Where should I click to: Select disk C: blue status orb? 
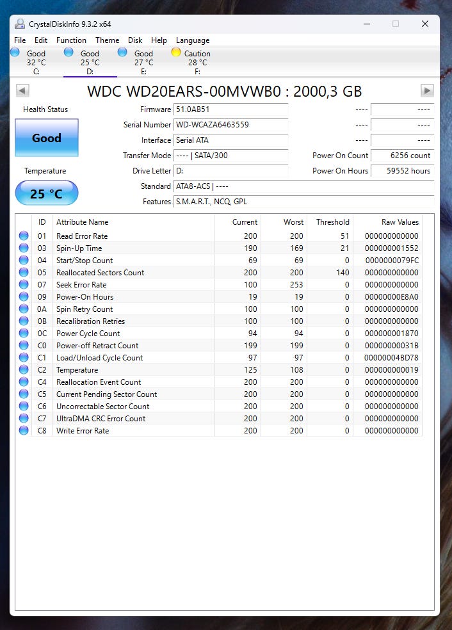click(x=15, y=52)
